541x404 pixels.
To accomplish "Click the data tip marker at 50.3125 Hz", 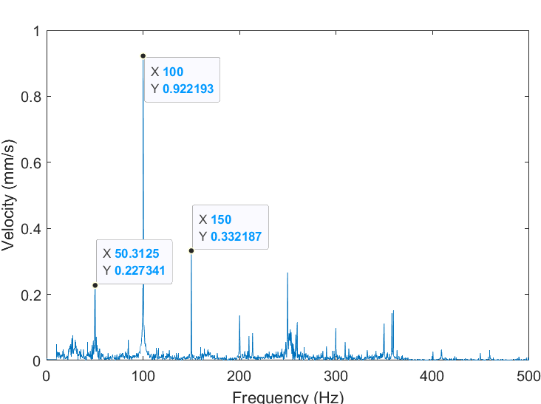I will (95, 285).
